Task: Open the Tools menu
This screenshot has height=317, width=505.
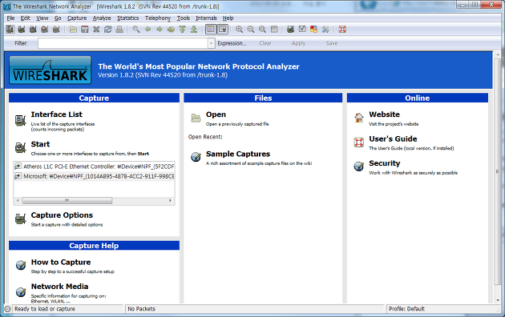Action: pyautogui.click(x=184, y=18)
